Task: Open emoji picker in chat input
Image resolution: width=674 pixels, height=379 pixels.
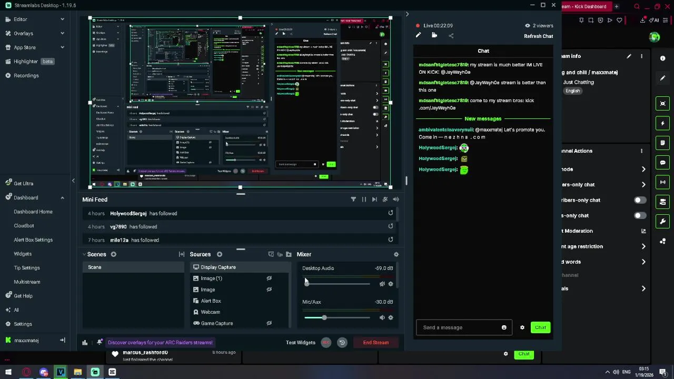Action: 504,327
